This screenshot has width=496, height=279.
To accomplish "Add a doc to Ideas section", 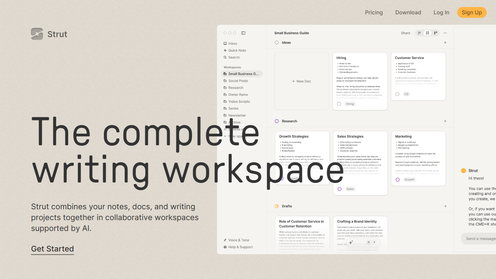I will coord(445,43).
